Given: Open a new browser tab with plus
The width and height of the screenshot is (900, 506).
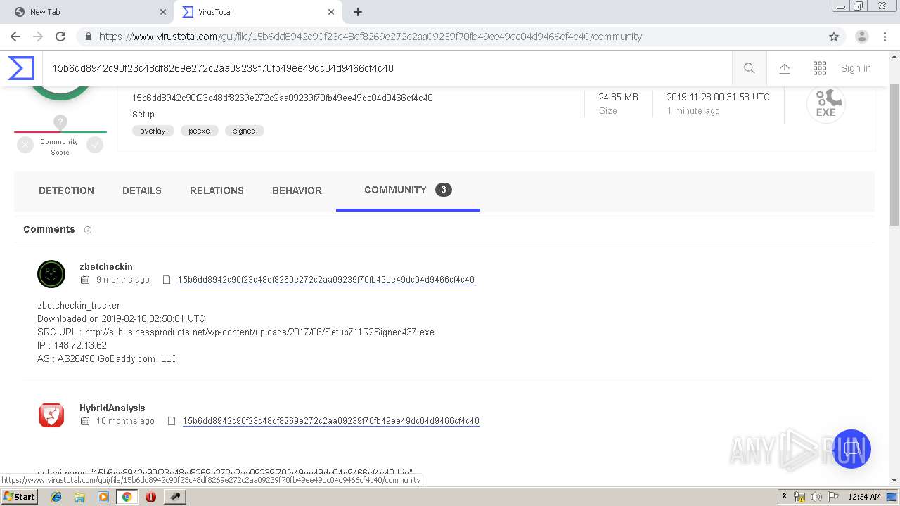Looking at the screenshot, I should pos(358,12).
